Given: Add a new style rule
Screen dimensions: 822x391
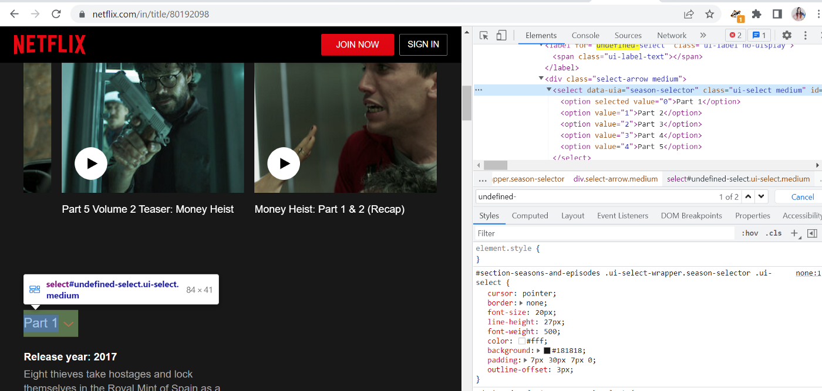Looking at the screenshot, I should [x=794, y=233].
